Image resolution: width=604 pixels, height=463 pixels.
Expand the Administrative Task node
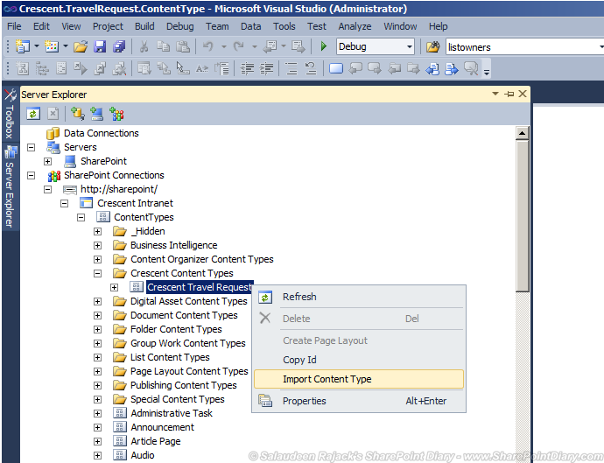tap(98, 414)
